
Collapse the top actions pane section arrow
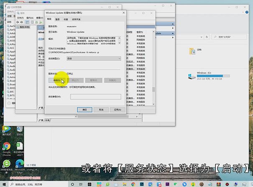point(173,24)
